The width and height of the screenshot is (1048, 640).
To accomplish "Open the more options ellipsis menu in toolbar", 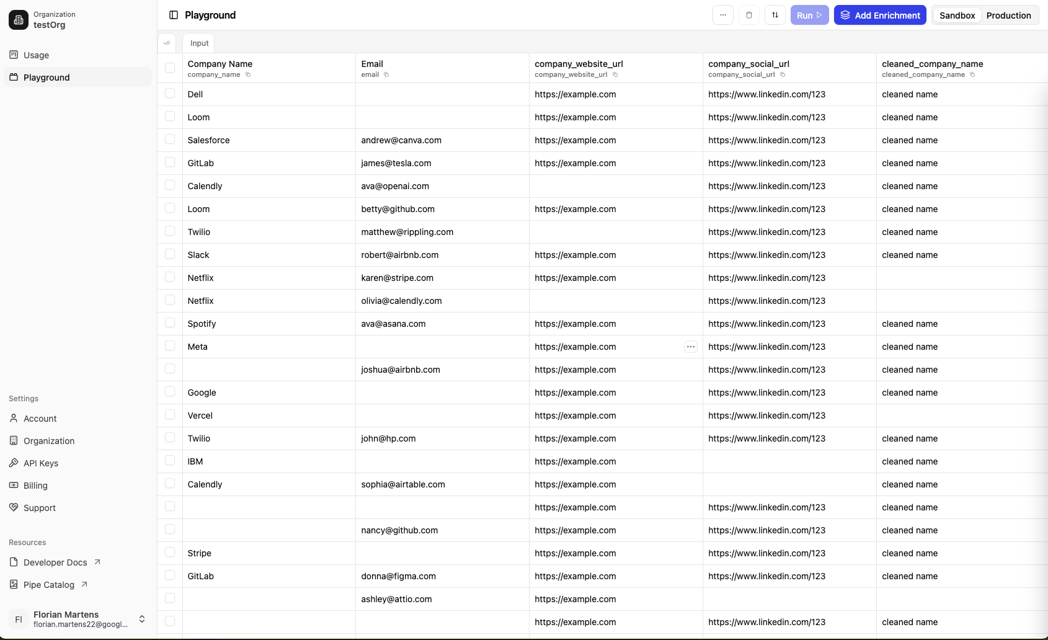I will click(x=723, y=15).
